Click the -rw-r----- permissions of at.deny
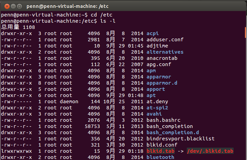Screen dimensions: 247x160 coord(17,102)
